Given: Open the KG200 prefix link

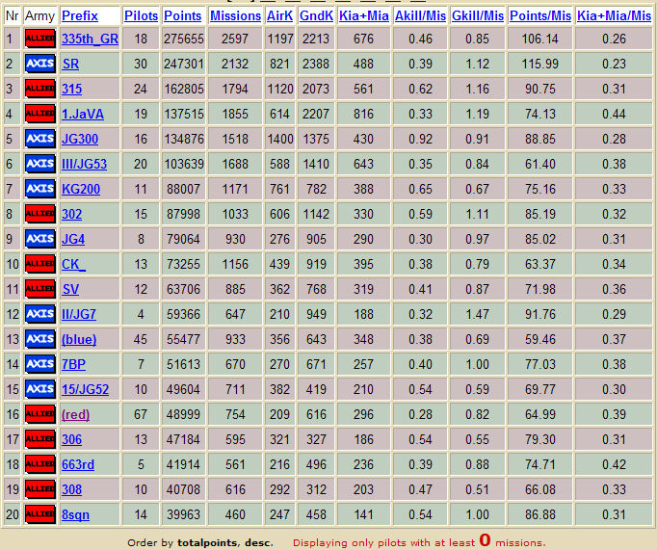Looking at the screenshot, I should pyautogui.click(x=81, y=189).
